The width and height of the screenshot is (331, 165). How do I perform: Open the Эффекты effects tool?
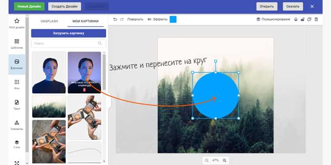tap(158, 19)
